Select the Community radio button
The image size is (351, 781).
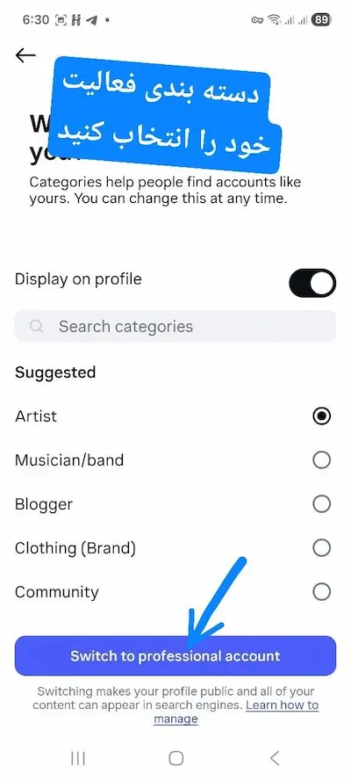point(322,592)
